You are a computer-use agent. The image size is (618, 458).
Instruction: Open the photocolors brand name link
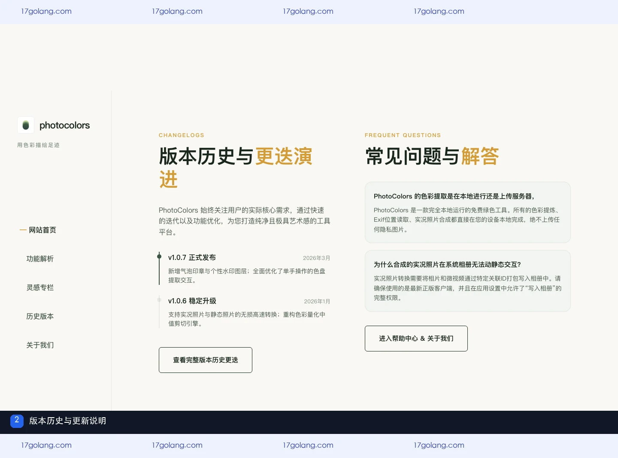coord(65,125)
